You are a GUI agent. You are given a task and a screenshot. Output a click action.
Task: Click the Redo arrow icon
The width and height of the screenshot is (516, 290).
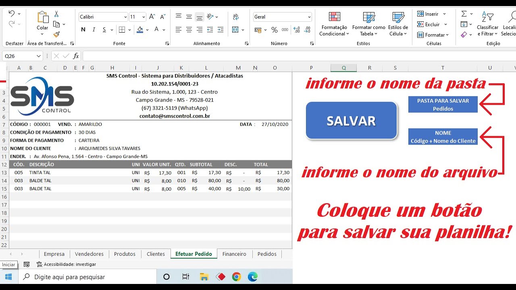(11, 24)
